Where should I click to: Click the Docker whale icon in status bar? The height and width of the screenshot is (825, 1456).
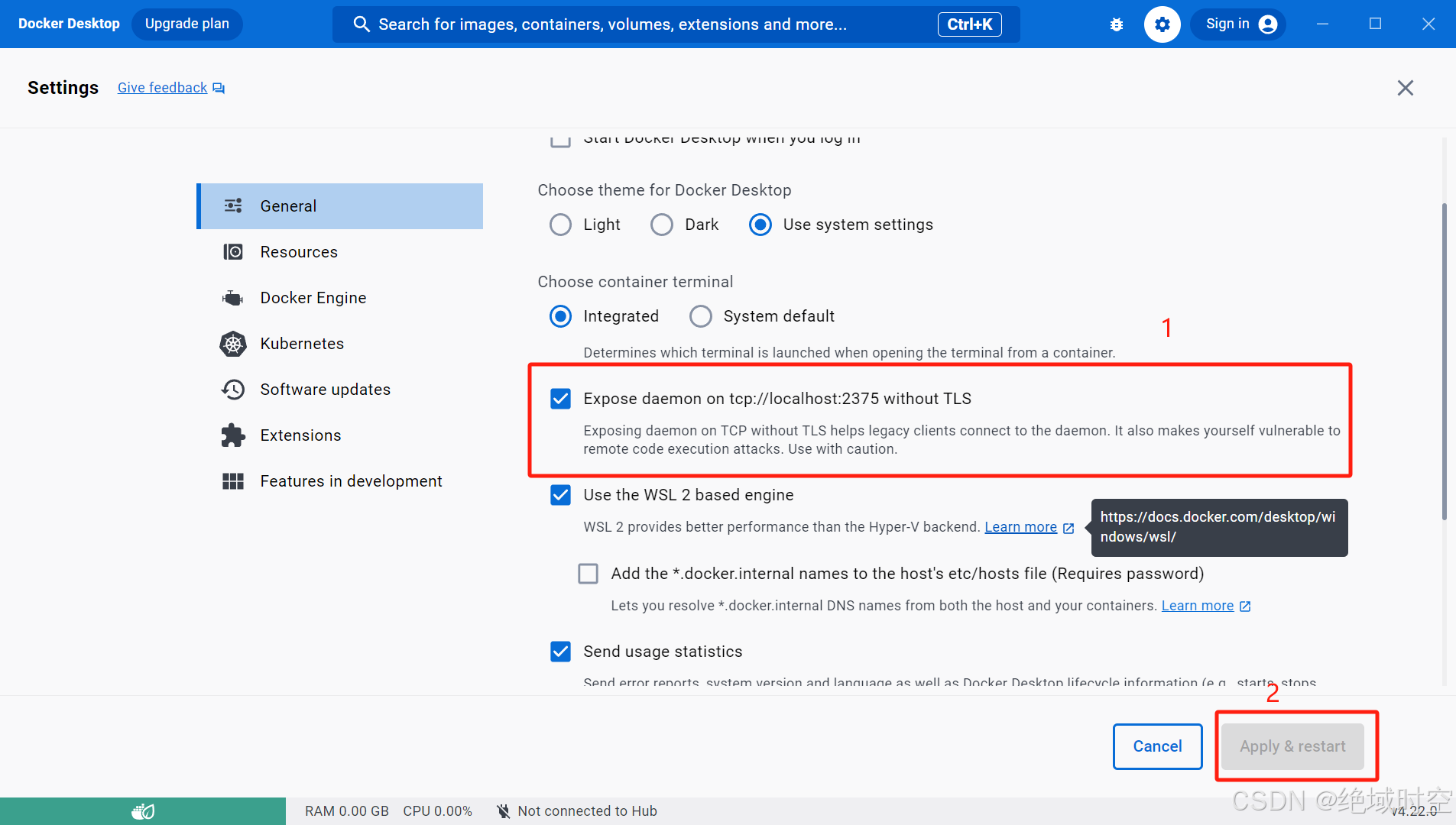pos(143,811)
